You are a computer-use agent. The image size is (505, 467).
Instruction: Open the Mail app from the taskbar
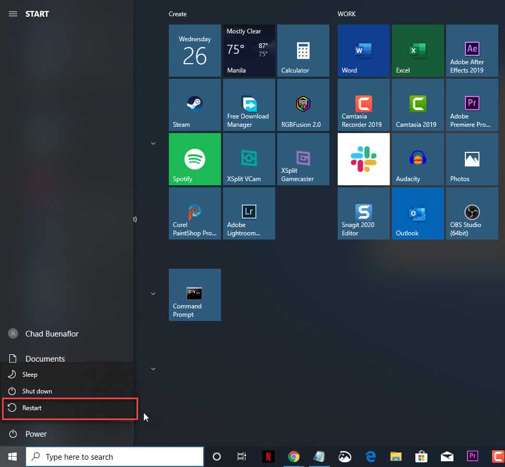click(x=447, y=457)
